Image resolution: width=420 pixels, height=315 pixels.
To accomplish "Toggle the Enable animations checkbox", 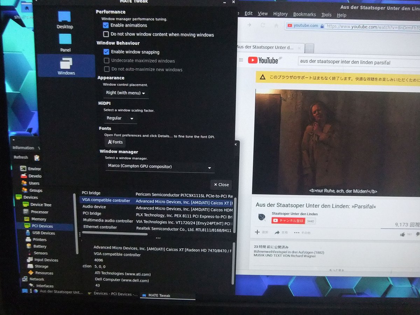I will click(106, 25).
